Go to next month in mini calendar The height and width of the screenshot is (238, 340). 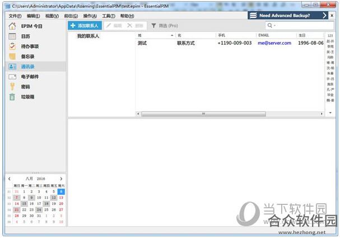[x=61, y=179]
